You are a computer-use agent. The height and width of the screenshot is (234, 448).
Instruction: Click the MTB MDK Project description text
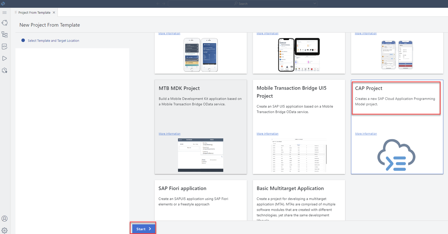click(200, 101)
